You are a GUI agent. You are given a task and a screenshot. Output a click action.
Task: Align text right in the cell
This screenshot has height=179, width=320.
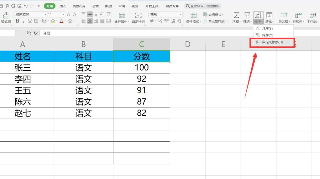[x=96, y=21]
